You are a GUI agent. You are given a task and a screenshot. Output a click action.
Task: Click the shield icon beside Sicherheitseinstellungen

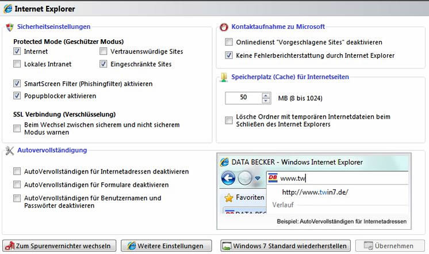click(x=10, y=27)
